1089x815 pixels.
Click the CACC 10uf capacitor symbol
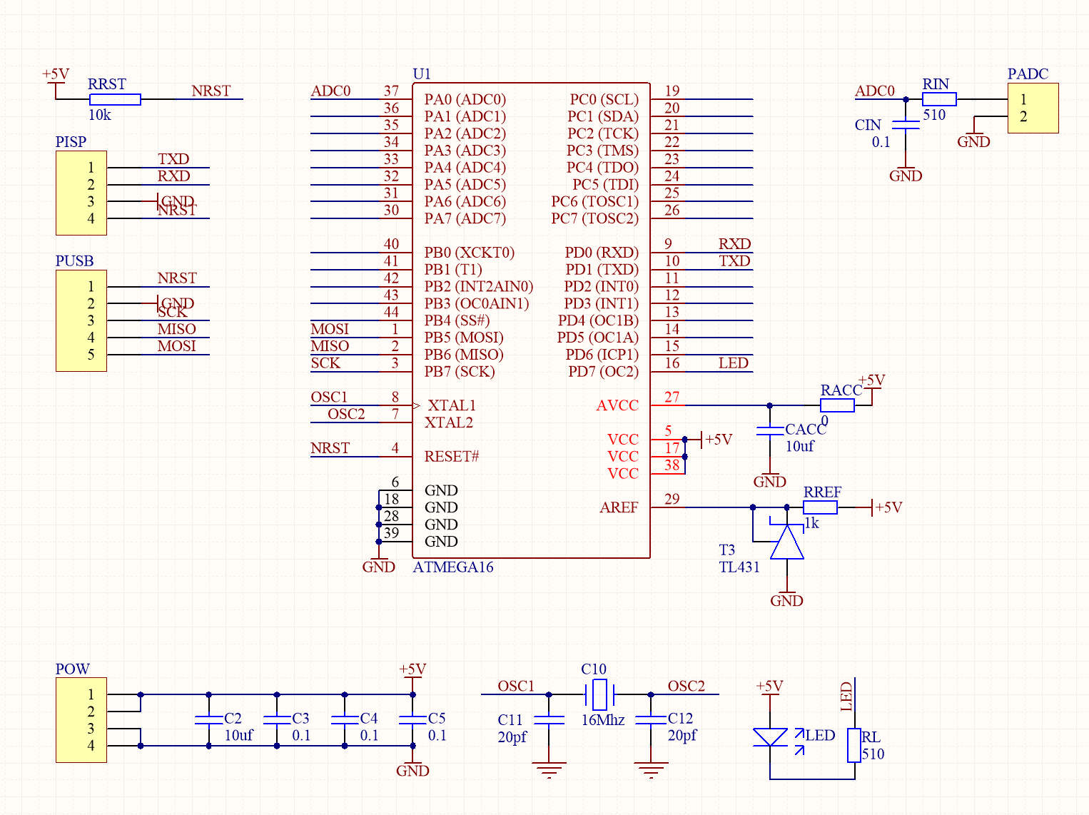pyautogui.click(x=769, y=432)
